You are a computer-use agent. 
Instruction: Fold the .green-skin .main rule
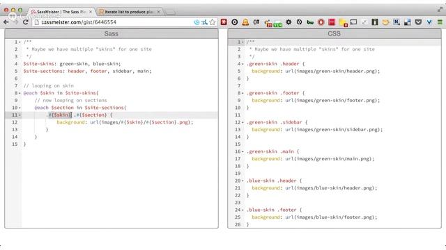pos(243,151)
